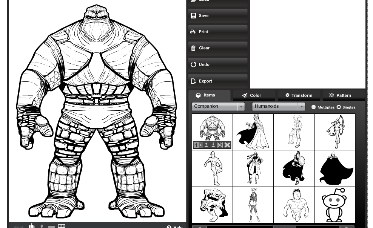Add the cloaked robed figure companion
The height and width of the screenshot is (228, 373).
coord(253,132)
